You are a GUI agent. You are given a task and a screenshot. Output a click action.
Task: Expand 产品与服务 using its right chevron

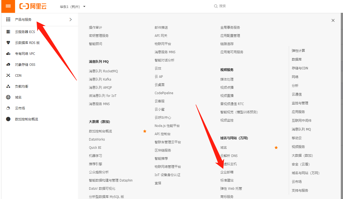coord(71,19)
